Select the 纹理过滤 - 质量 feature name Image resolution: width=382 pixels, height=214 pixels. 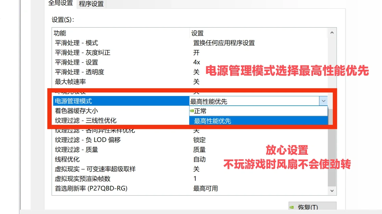pyautogui.click(x=76, y=150)
